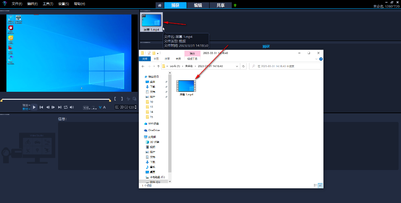
Task: Expand the Explorer ribbon with the chevron
Action: tap(316, 58)
